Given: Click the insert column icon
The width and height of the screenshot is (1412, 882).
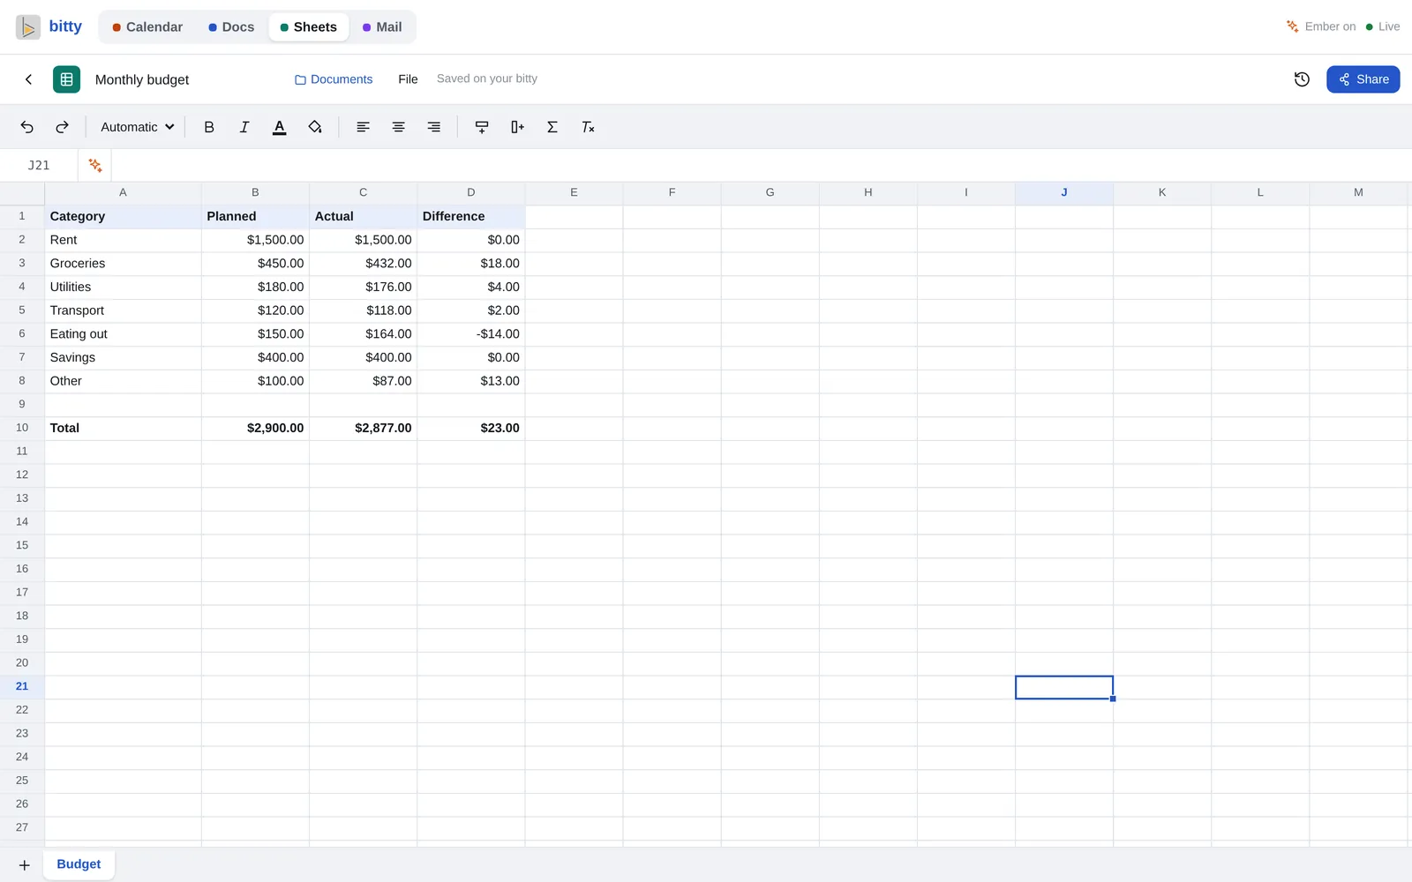Looking at the screenshot, I should [x=517, y=127].
